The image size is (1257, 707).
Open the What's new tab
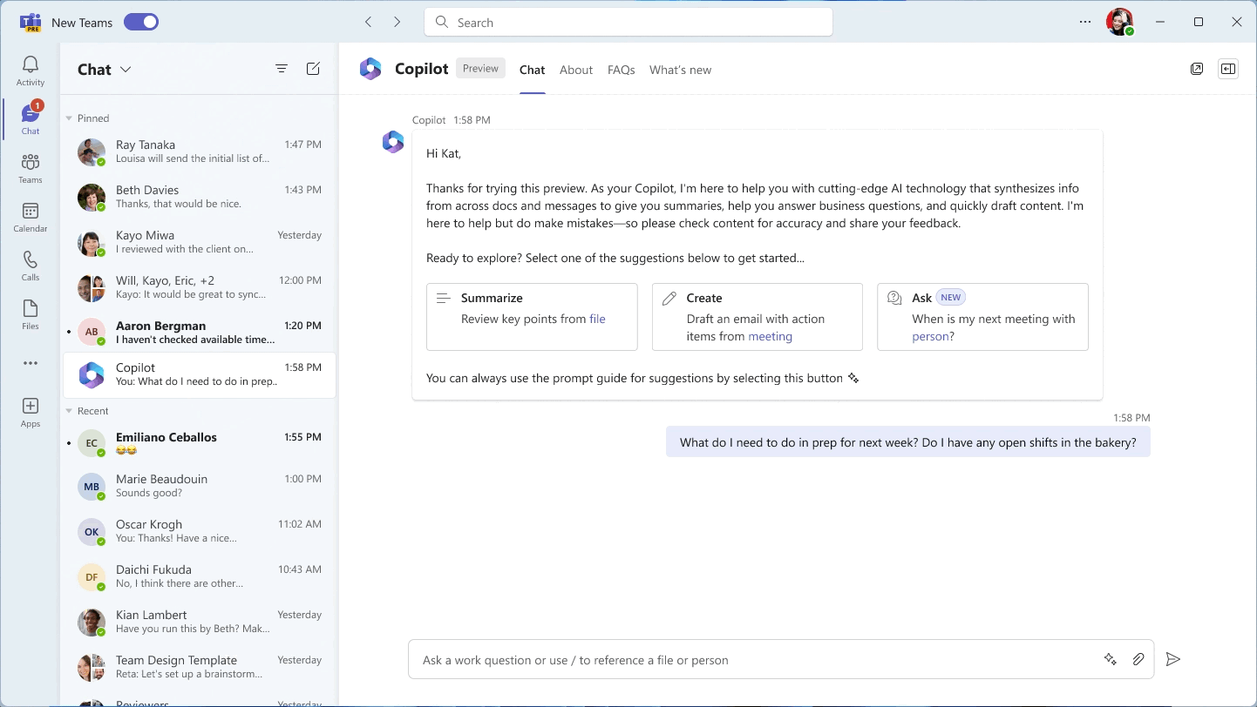[x=680, y=70]
